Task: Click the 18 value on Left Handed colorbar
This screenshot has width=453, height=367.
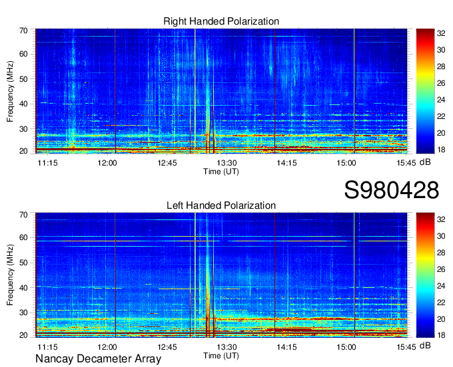Action: (x=441, y=335)
